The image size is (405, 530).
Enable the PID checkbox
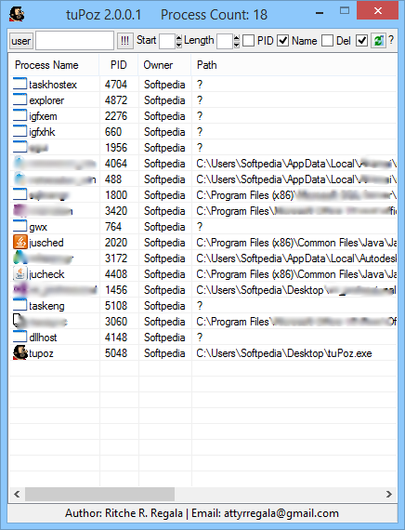(x=249, y=41)
